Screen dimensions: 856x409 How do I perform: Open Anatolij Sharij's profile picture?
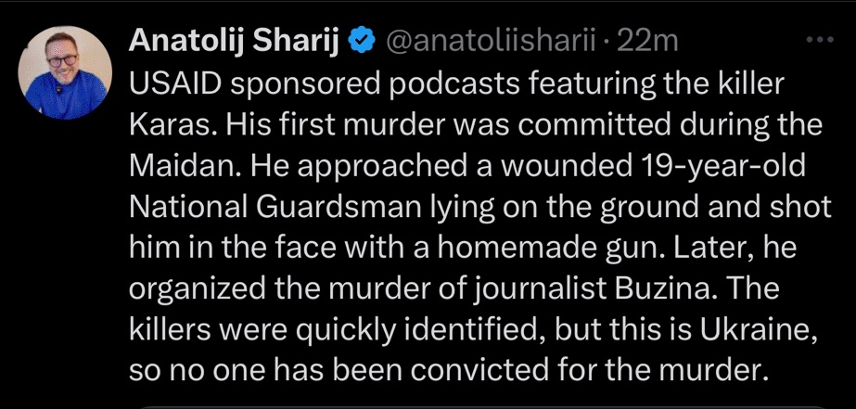(60, 67)
